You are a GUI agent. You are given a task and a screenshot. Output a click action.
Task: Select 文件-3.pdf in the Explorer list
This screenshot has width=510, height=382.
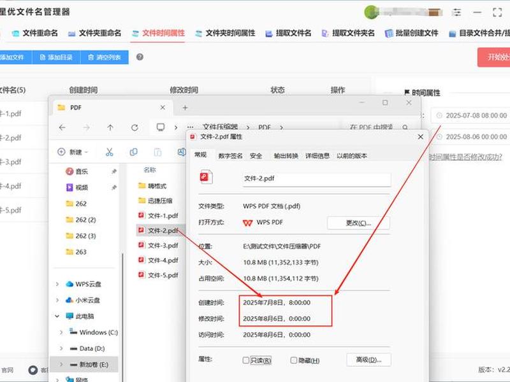pos(158,246)
